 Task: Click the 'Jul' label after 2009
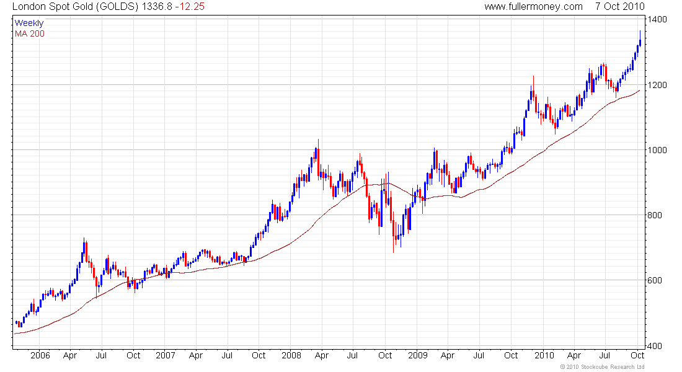[479, 355]
